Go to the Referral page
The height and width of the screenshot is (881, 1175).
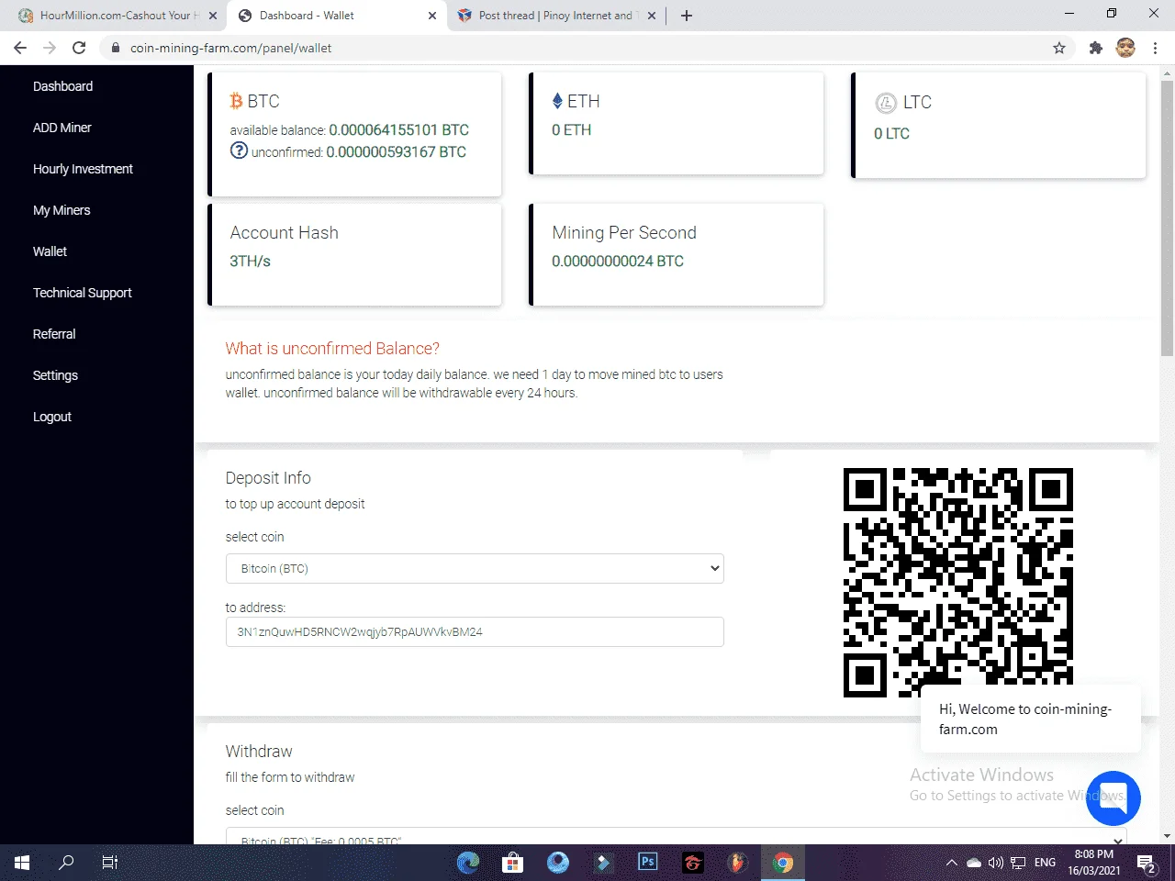[x=54, y=334]
